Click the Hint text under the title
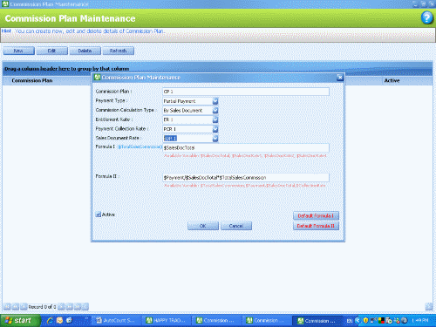 point(83,31)
